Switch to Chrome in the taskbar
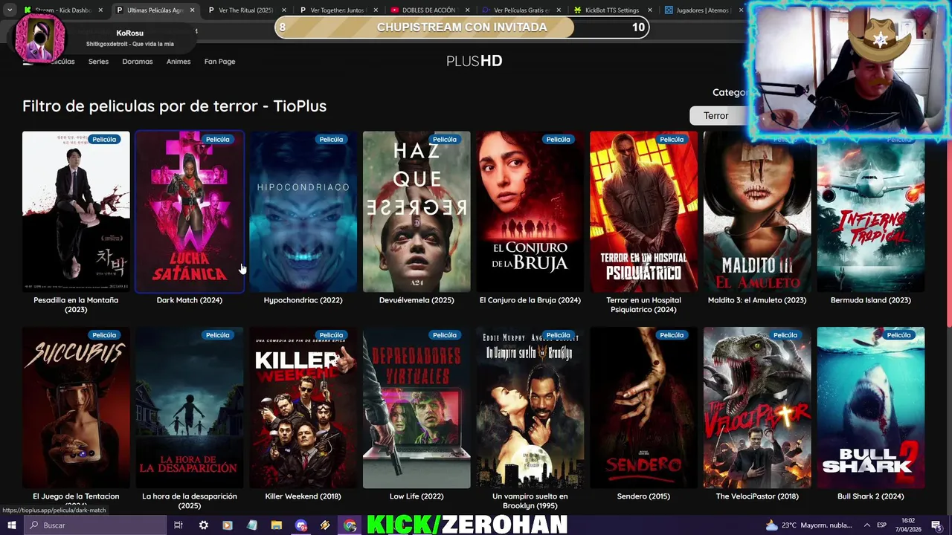This screenshot has height=535, width=952. 350,525
